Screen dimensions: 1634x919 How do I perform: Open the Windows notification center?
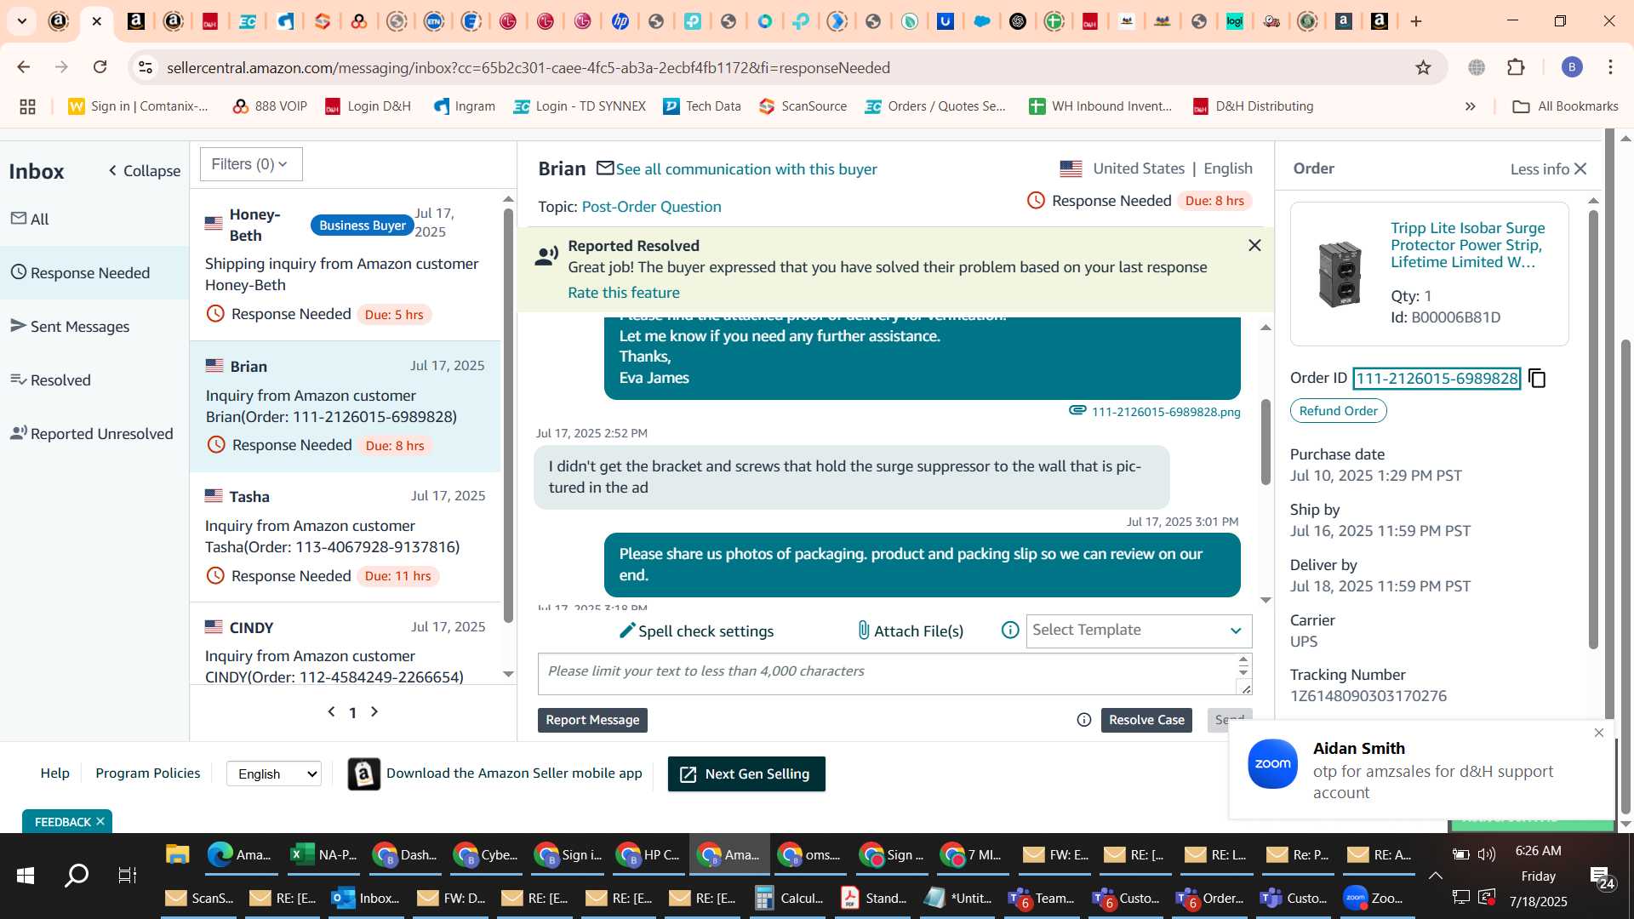1603,878
